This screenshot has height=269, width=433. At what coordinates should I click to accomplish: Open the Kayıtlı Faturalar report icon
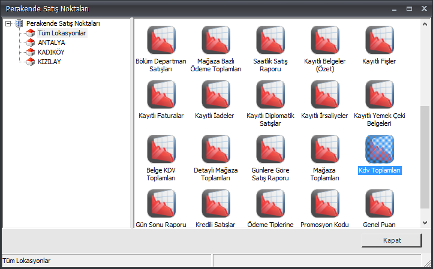click(x=161, y=95)
